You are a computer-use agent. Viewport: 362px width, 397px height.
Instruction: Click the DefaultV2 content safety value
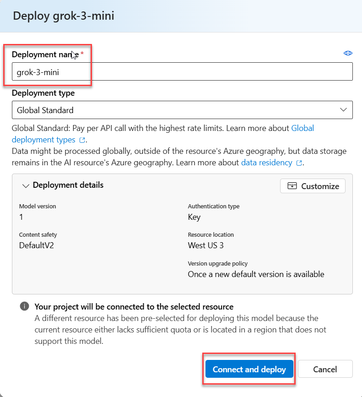(37, 245)
